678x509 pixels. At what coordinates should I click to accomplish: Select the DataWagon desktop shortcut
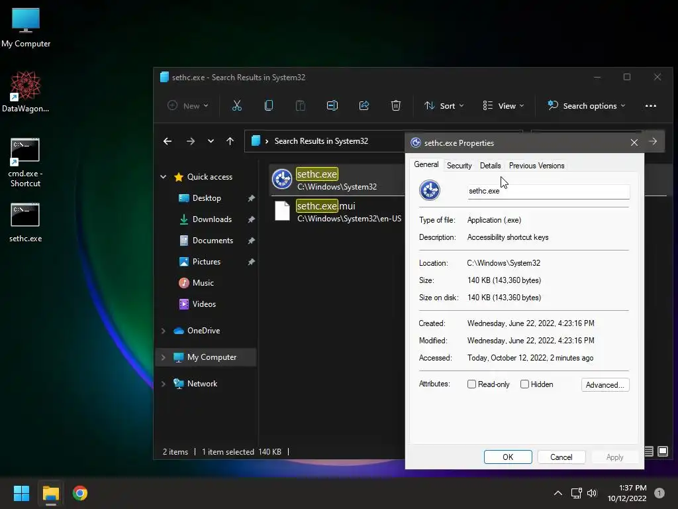26,91
